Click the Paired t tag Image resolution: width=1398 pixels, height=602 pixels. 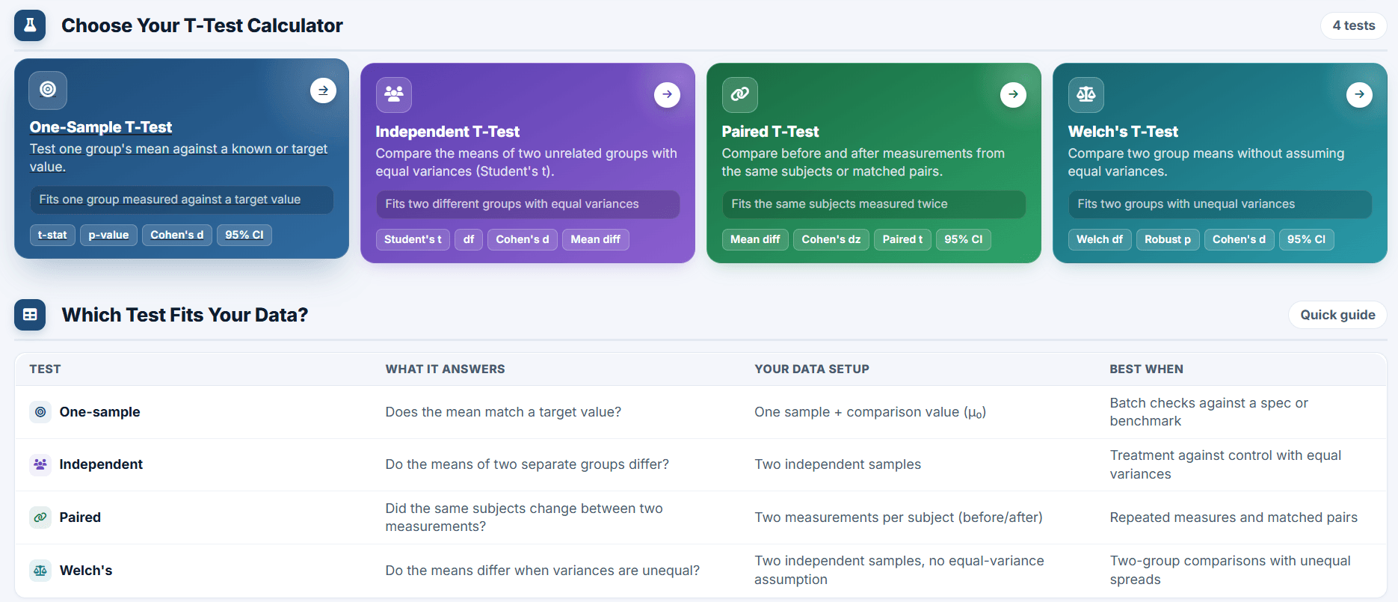[x=902, y=239]
